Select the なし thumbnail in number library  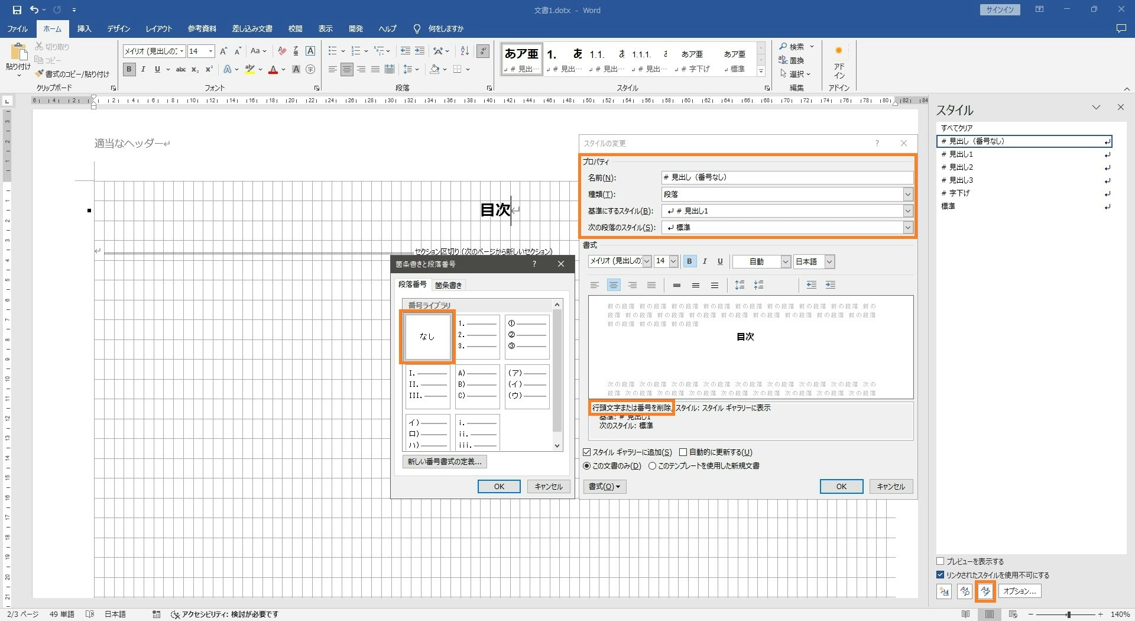(x=427, y=337)
